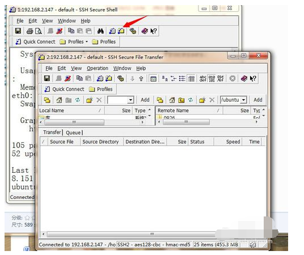The height and width of the screenshot is (255, 304).
Task: Click the Download down-arrow icon
Action: click(132, 78)
